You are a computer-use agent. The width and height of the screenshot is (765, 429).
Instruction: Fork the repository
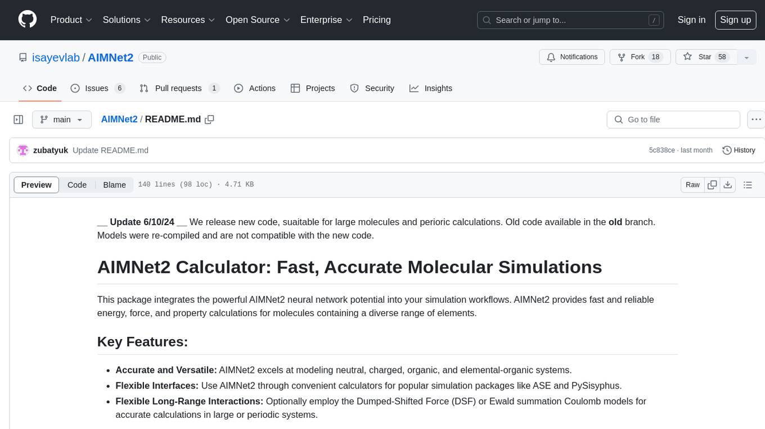point(640,57)
